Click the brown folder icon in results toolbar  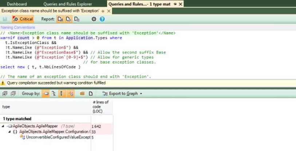82,94
